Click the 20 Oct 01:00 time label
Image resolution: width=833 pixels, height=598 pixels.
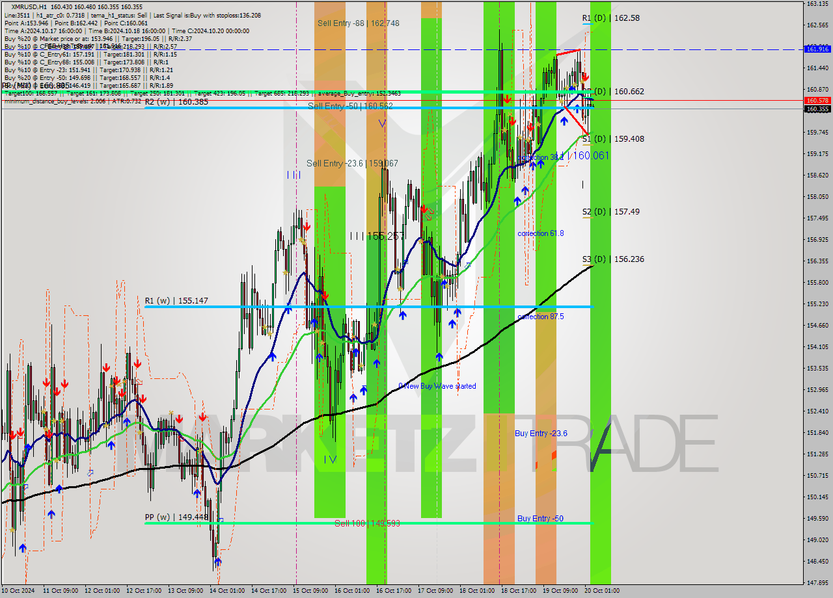pos(602,591)
